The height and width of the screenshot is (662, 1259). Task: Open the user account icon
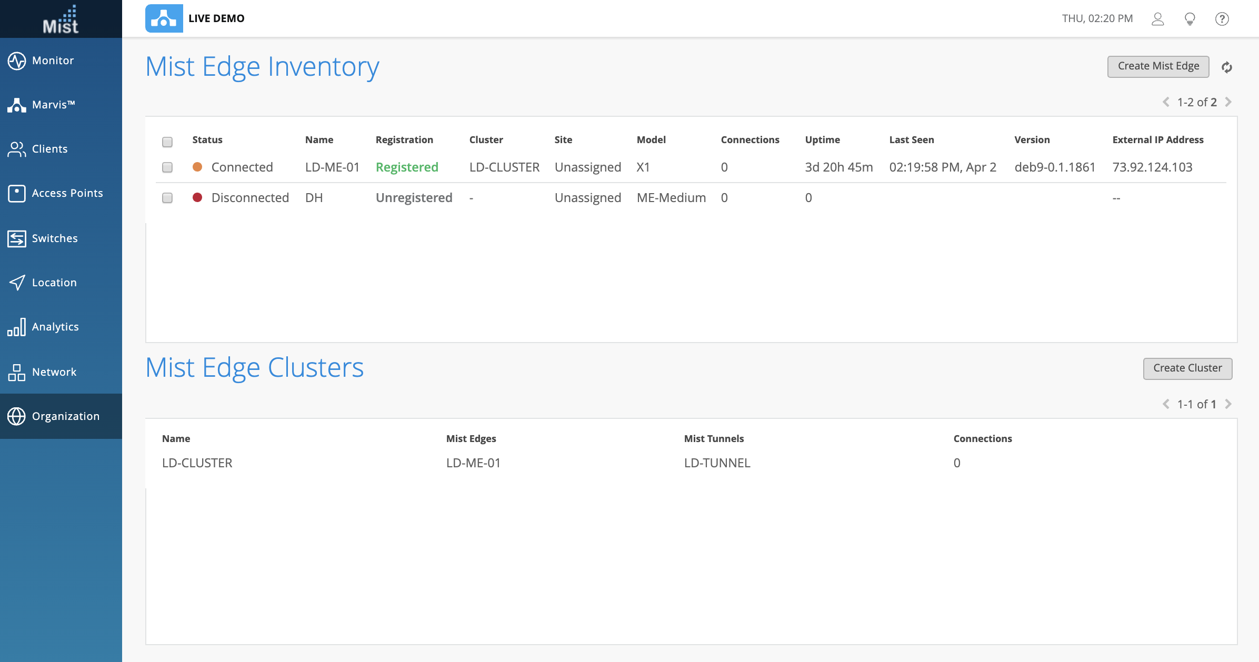point(1157,19)
